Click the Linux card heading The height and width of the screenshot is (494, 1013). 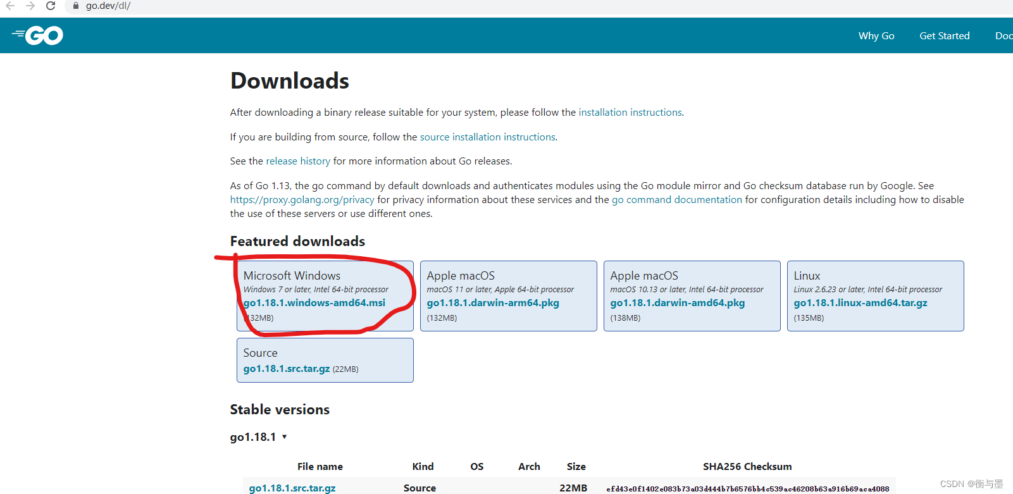(807, 276)
